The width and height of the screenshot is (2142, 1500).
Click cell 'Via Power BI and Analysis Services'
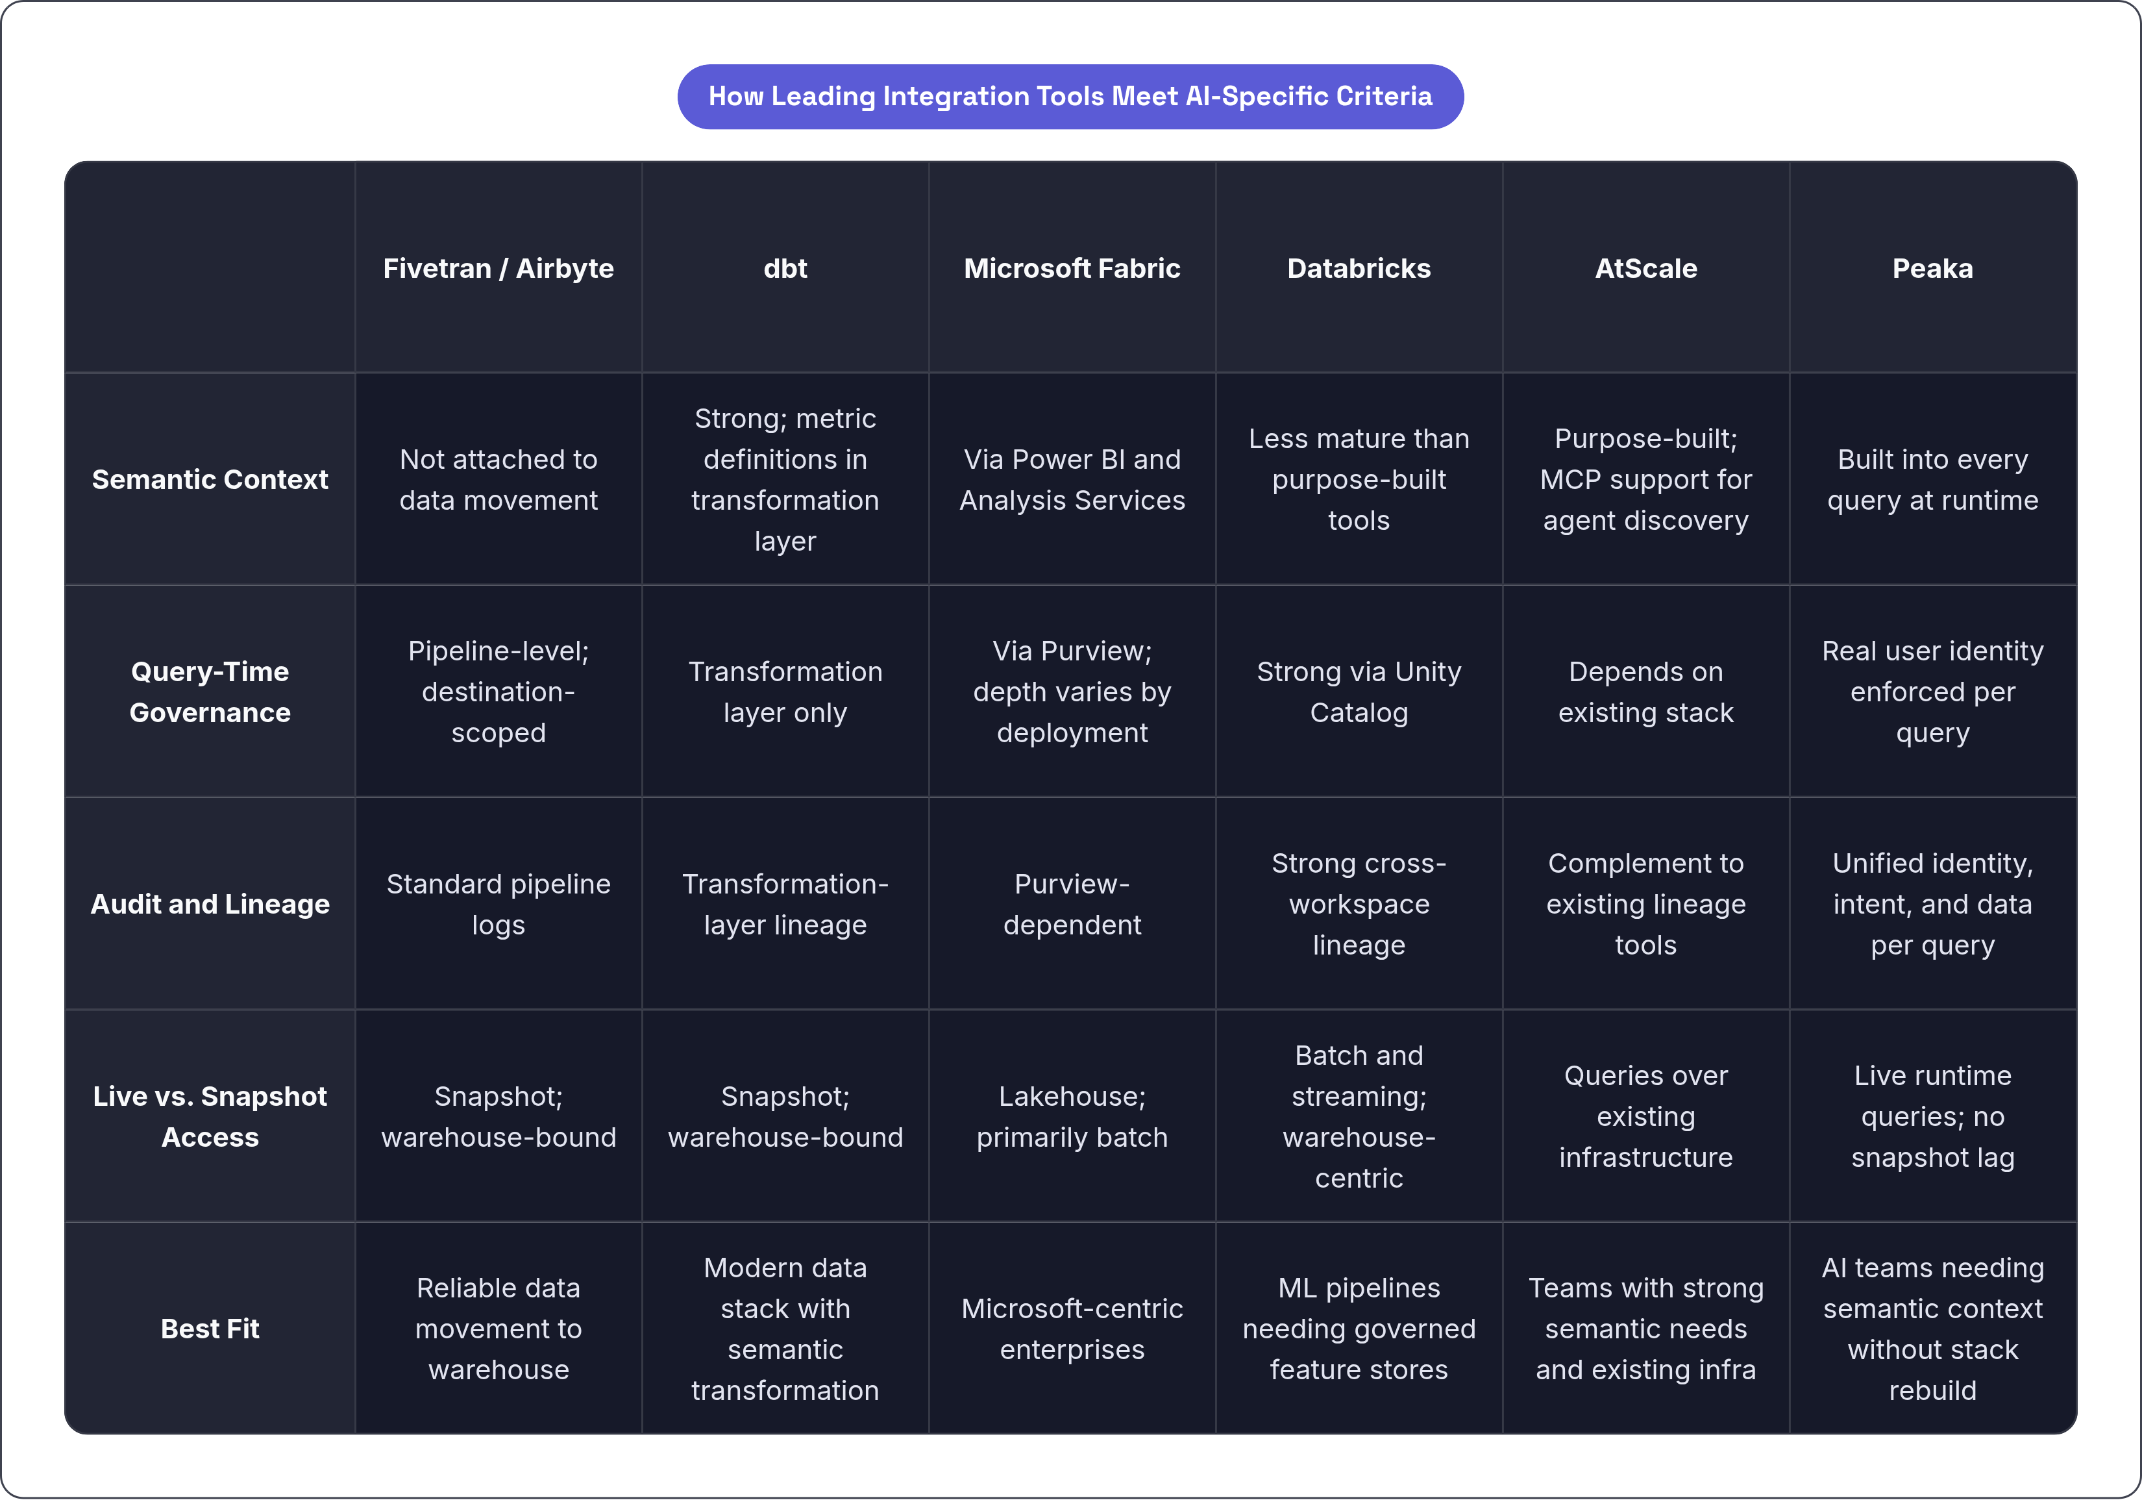1072,480
